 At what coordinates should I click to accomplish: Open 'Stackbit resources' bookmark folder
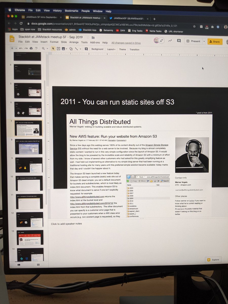tap(50, 29)
